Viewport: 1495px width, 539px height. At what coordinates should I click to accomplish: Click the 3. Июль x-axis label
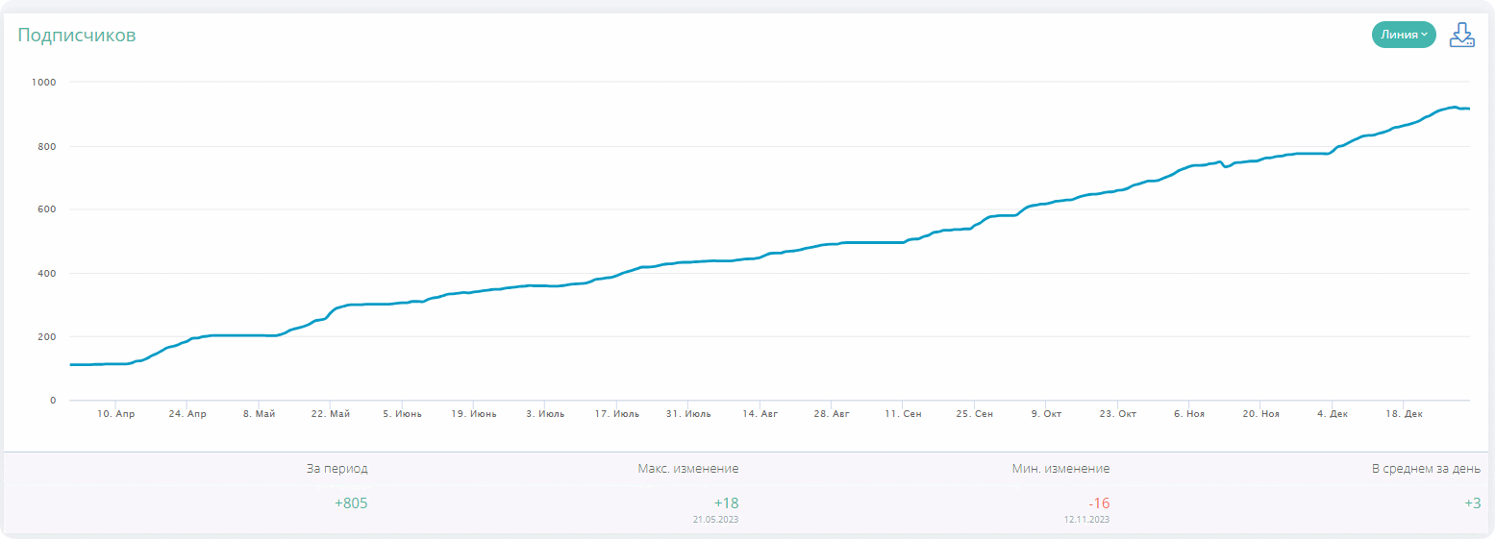(x=545, y=414)
